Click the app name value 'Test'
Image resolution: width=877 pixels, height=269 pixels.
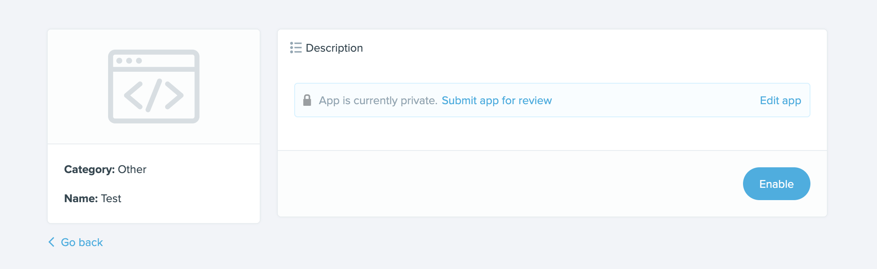tap(111, 198)
